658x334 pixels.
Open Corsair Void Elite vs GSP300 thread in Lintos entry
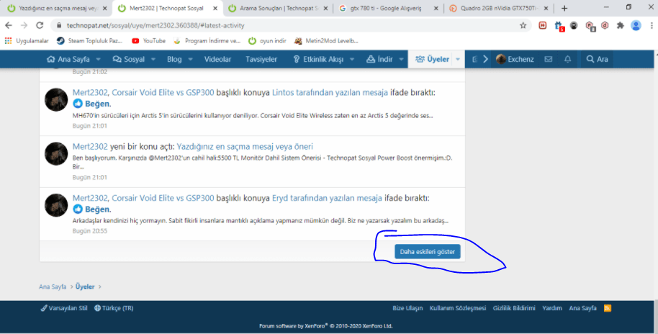[x=163, y=92]
